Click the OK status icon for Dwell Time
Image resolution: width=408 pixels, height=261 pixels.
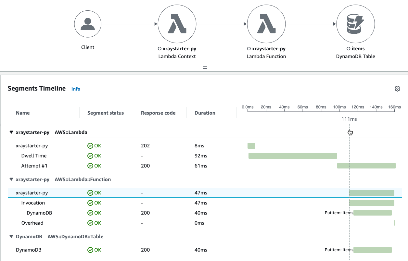(90, 156)
